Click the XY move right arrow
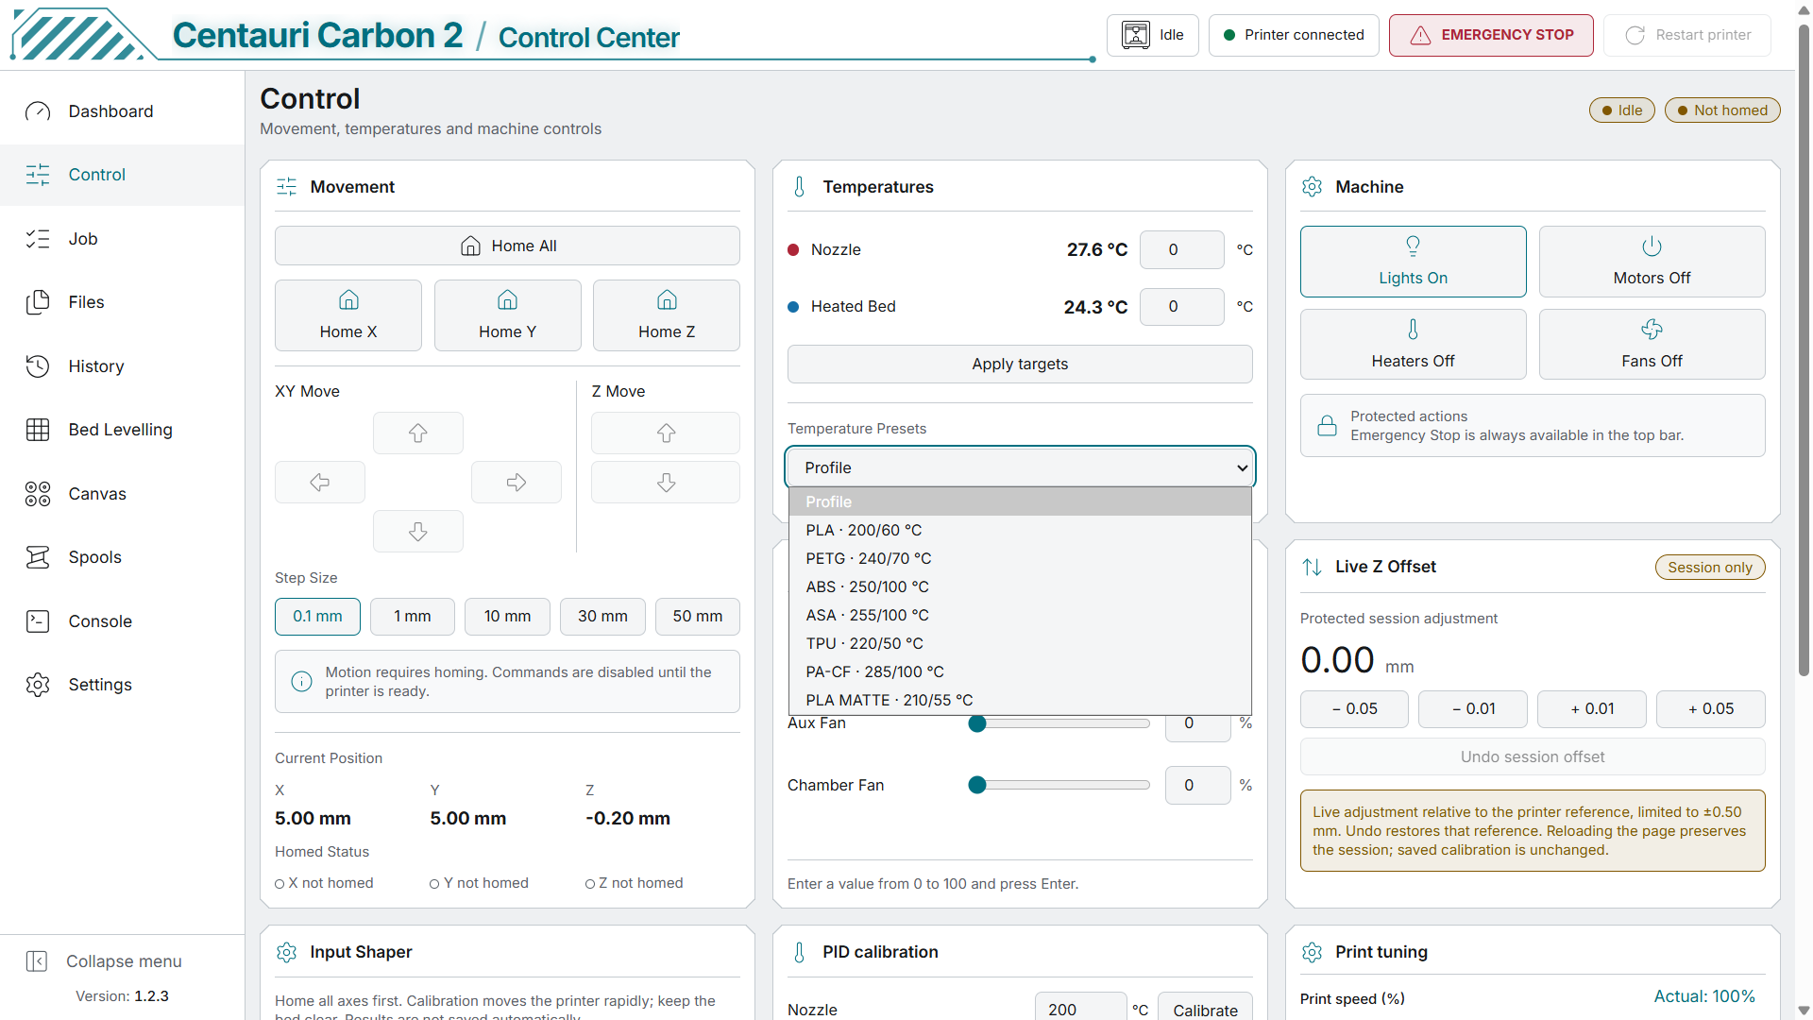 pos(517,483)
